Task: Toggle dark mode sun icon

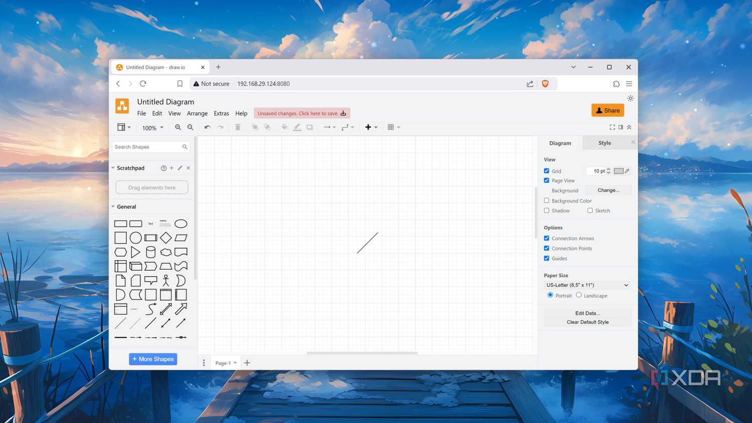Action: point(630,98)
